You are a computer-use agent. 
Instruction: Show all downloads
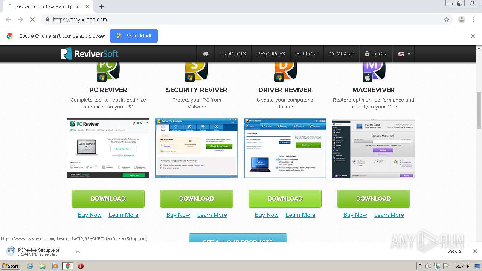[x=455, y=251]
